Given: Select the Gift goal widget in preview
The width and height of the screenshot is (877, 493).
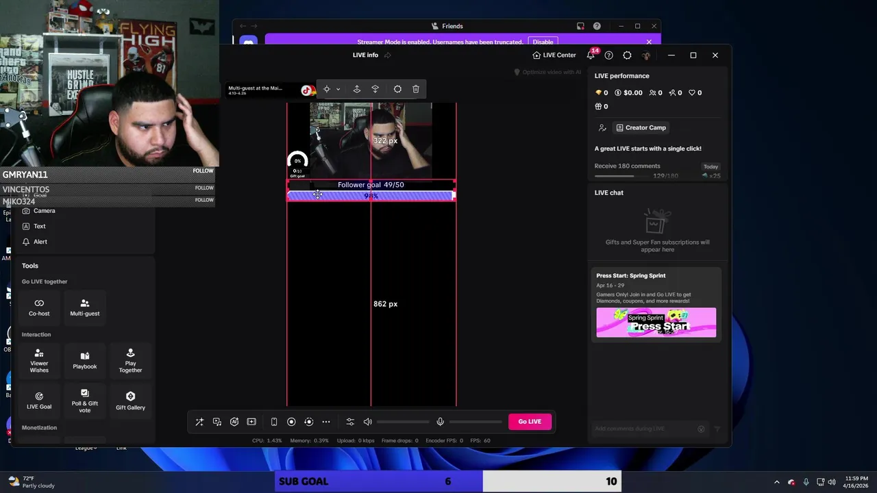Looking at the screenshot, I should 297,165.
